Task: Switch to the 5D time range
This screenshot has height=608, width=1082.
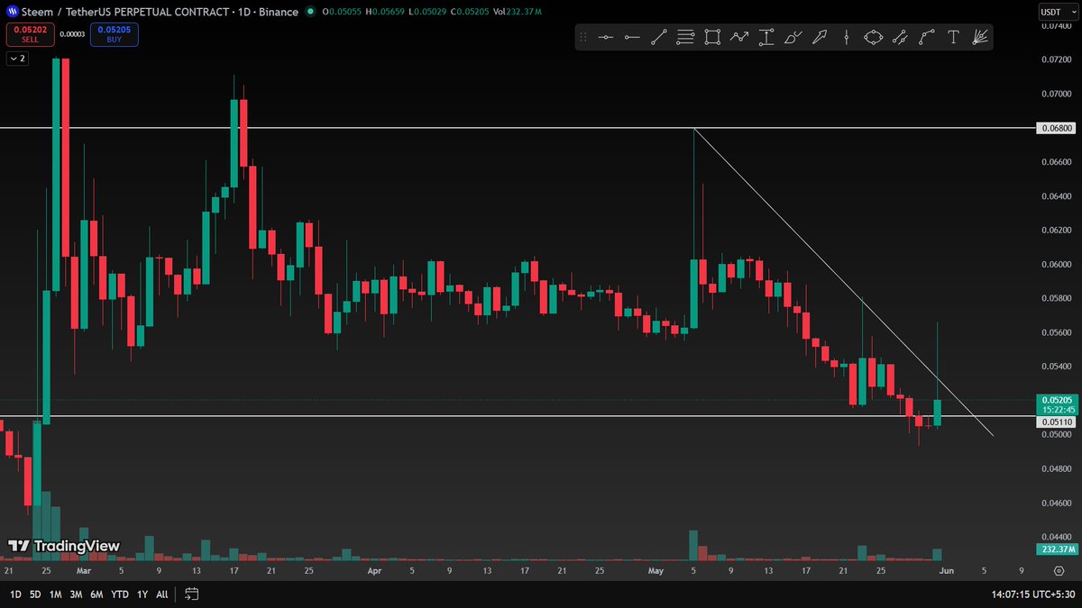Action: click(35, 594)
